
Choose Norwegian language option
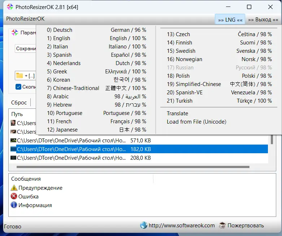(219, 59)
